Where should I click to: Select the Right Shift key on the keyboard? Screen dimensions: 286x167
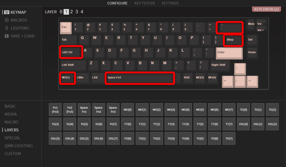tap(220, 65)
